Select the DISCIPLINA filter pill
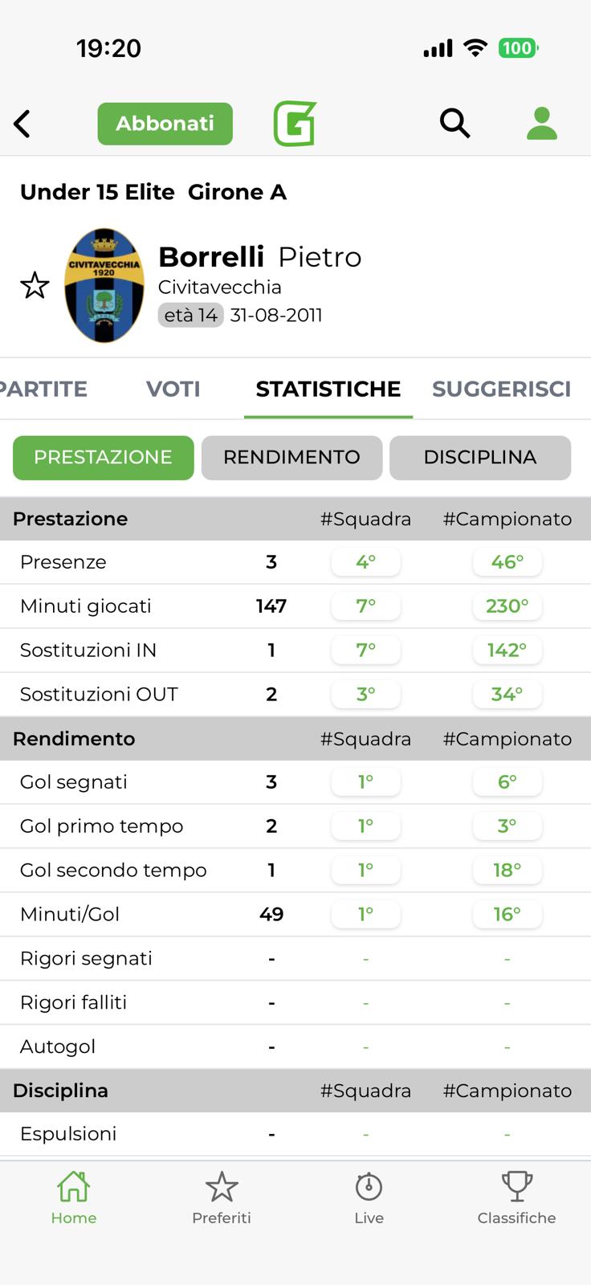Screen dimensions: 591x1285 point(479,458)
